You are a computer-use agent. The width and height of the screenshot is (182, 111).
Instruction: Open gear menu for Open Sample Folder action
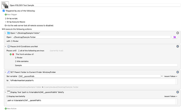178,33
